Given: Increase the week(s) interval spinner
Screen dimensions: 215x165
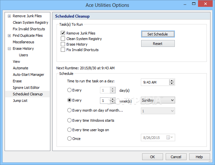Looking at the screenshot, I should pos(113,99).
